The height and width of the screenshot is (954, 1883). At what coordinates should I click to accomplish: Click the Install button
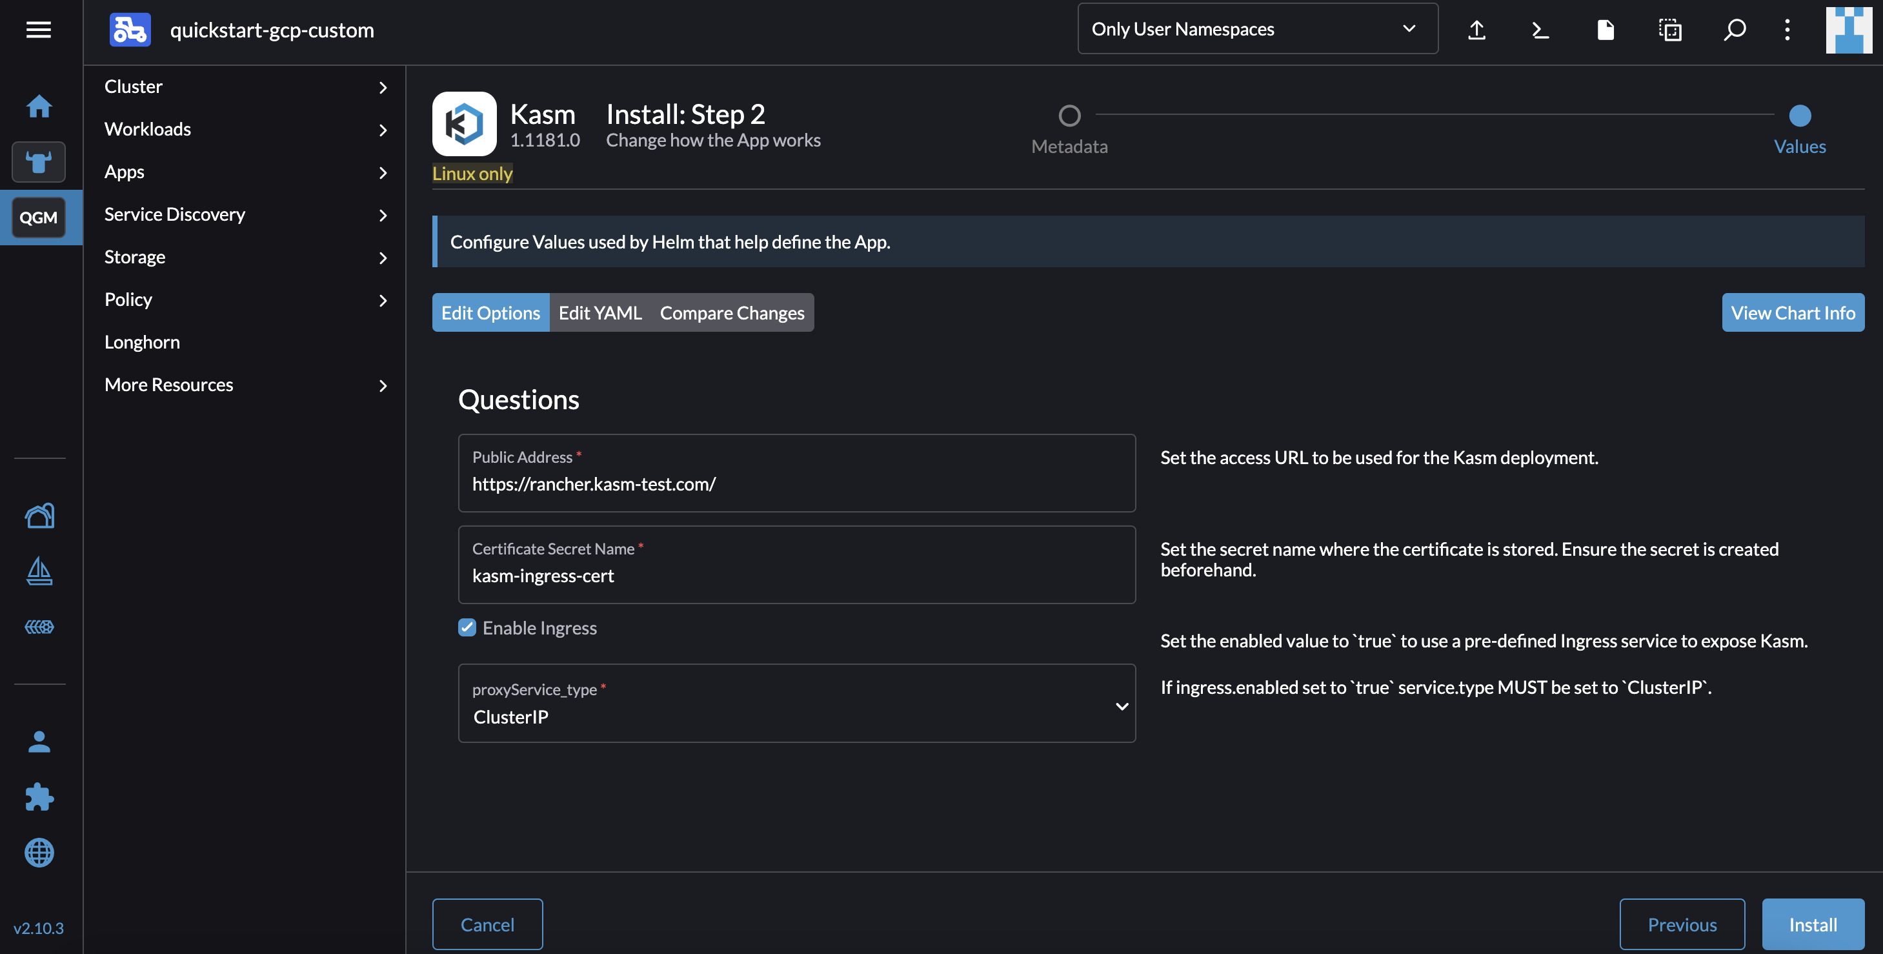click(1813, 925)
